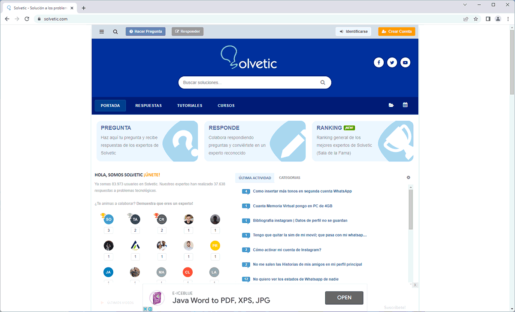
Task: Click the Responder button
Action: 188,31
